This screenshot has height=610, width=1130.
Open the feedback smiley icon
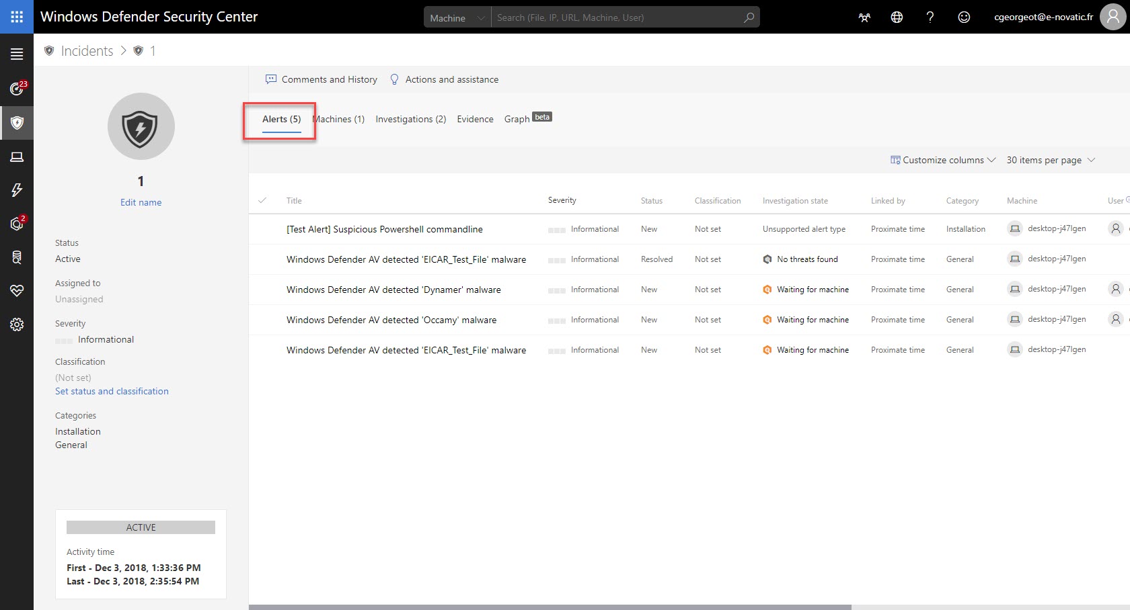[963, 17]
